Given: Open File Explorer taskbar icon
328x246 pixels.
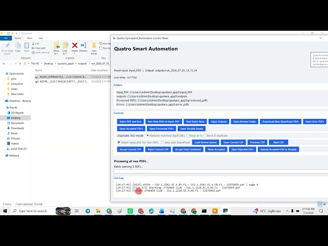Looking at the screenshot, I should [98, 211].
